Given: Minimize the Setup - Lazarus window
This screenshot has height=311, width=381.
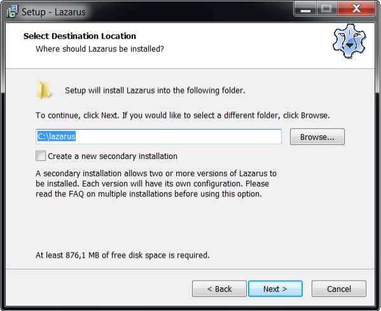Looking at the screenshot, I should (305, 10).
